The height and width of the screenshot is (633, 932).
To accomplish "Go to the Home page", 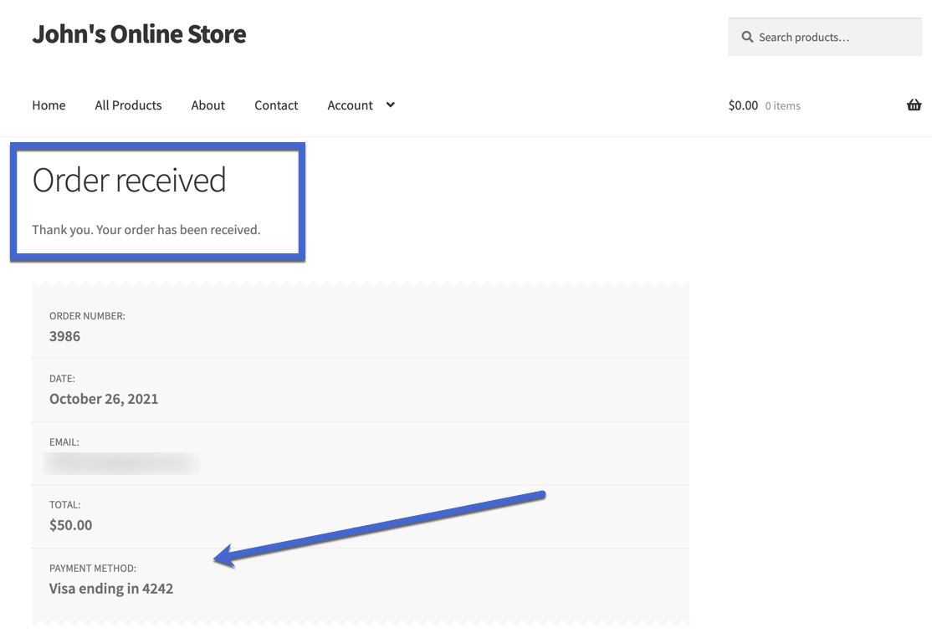I will 49,105.
